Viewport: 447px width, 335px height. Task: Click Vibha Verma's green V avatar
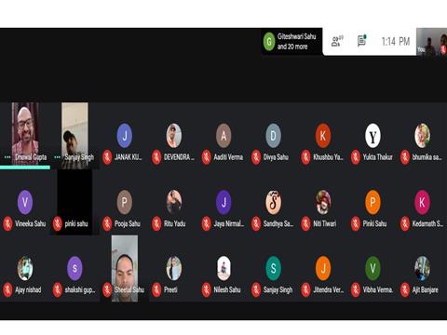tap(372, 268)
